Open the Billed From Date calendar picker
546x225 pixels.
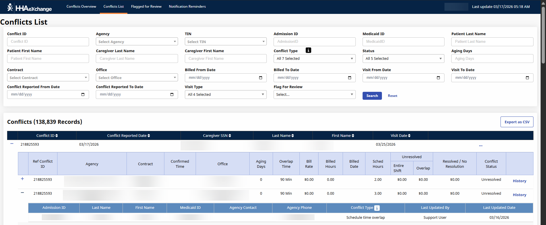point(260,78)
